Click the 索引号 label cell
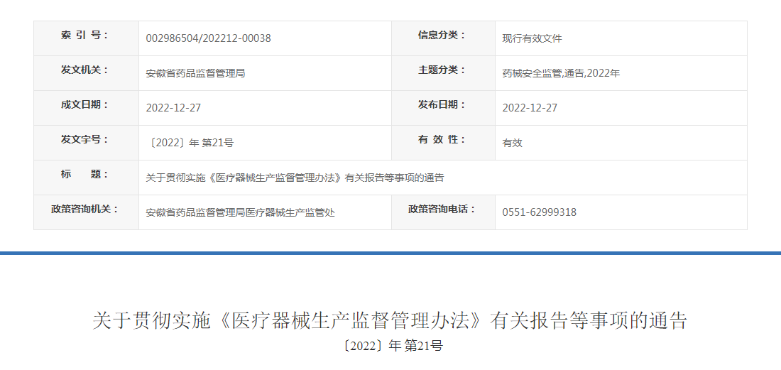This screenshot has height=370, width=781. click(86, 38)
